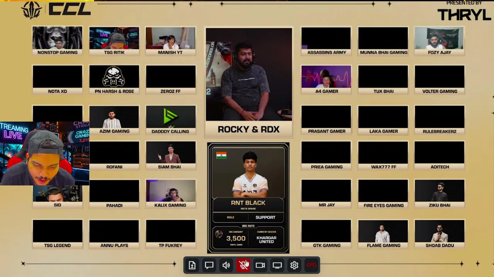Toggle the video camera button
This screenshot has height=277, width=494.
(x=260, y=265)
